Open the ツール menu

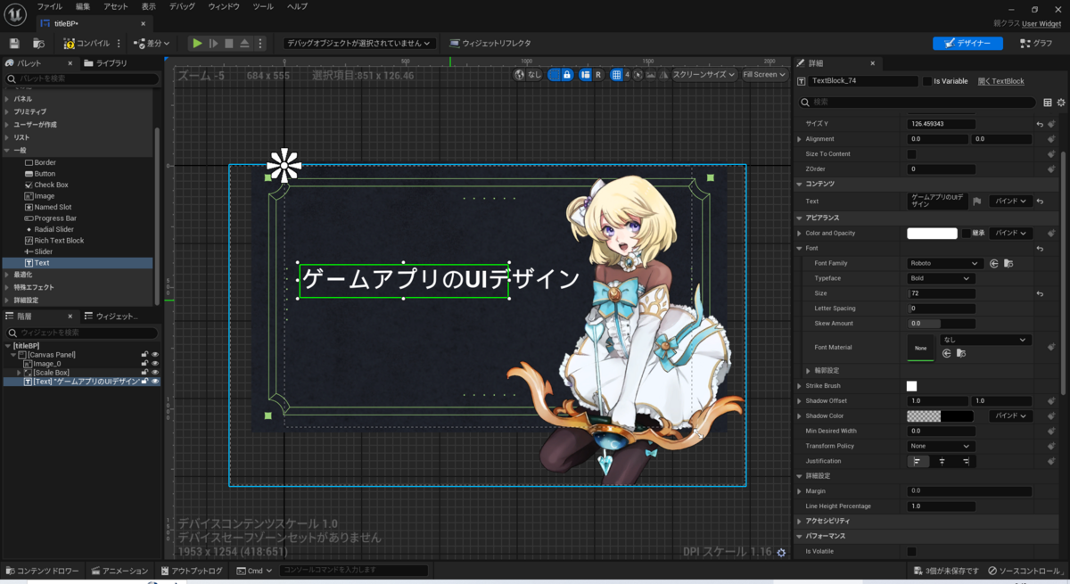(x=263, y=6)
